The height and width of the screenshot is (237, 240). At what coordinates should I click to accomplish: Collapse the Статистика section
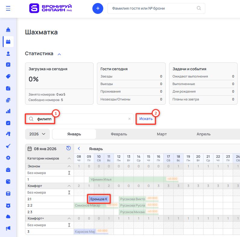tap(59, 54)
